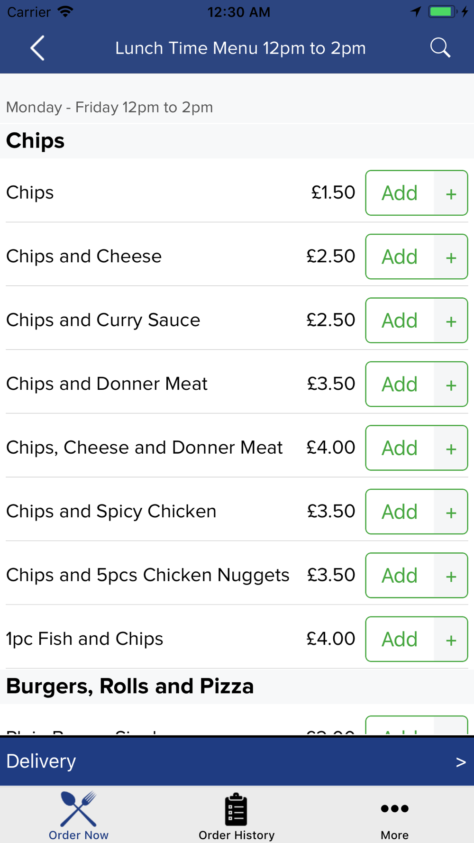Tap plus icon beside Chips and Cheese
Screen dimensions: 474x843
(x=451, y=257)
